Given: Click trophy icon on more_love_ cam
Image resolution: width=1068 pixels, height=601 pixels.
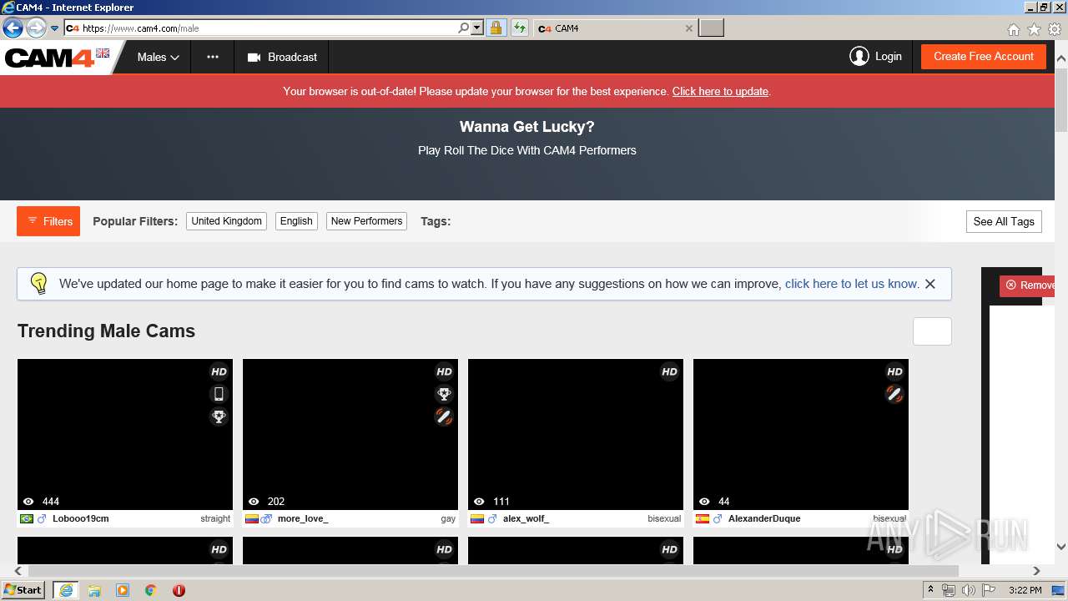Looking at the screenshot, I should tap(444, 394).
